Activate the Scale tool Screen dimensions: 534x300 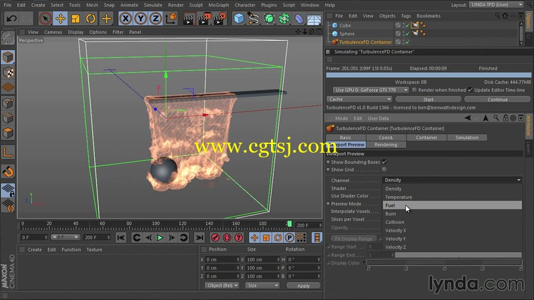tap(75, 19)
